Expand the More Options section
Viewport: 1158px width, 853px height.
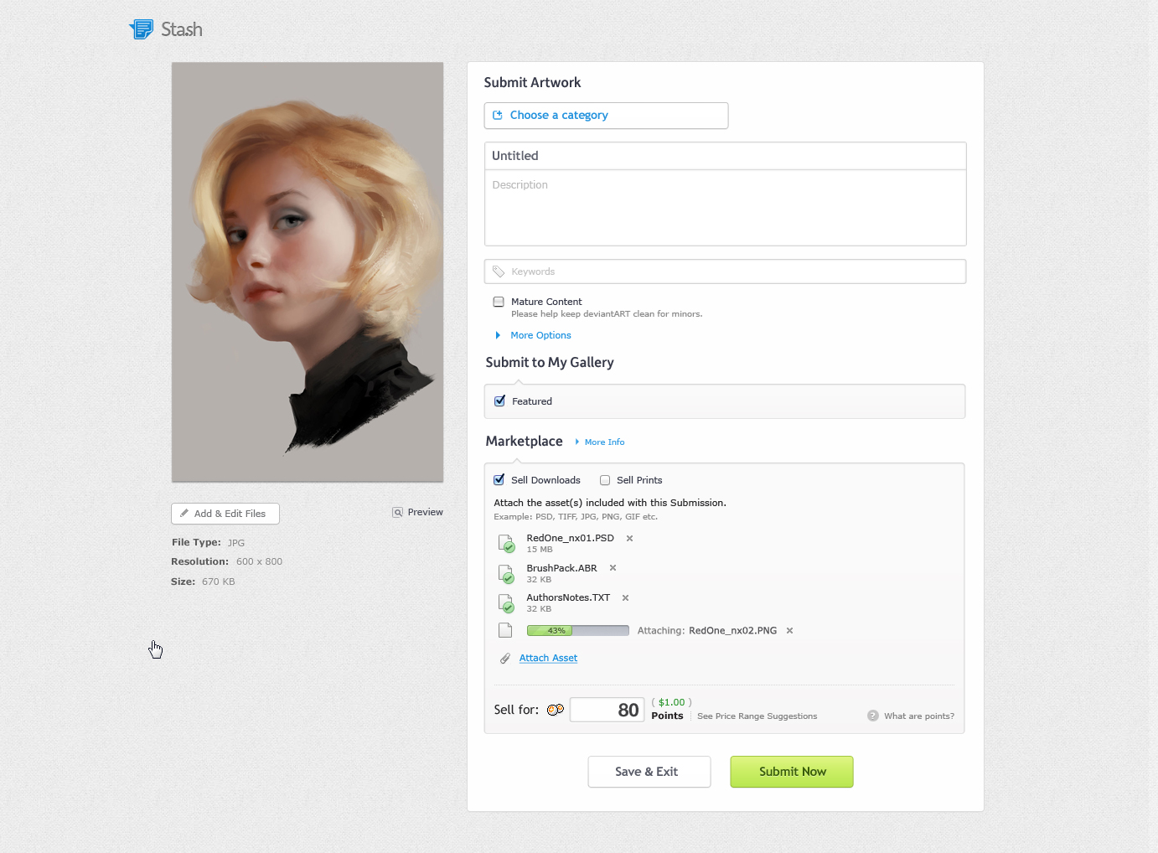540,334
